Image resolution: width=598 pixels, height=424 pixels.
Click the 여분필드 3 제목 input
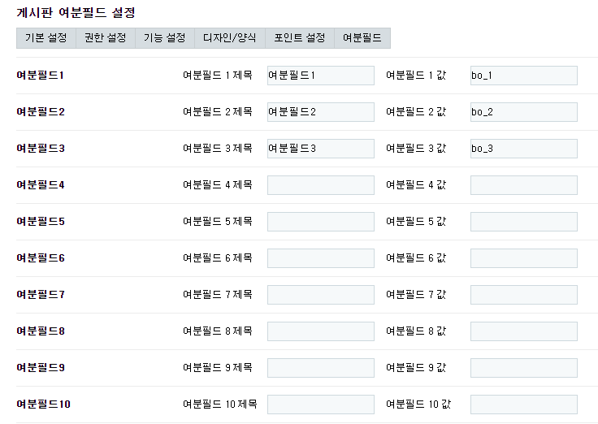pyautogui.click(x=320, y=149)
